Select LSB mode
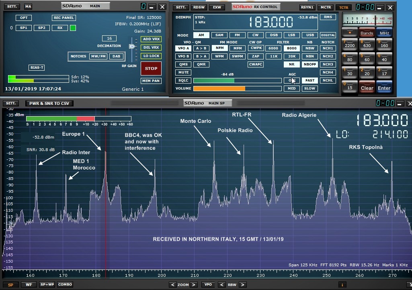The width and height of the screenshot is (412, 290). tap(292, 35)
